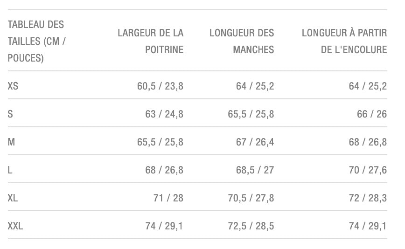Image resolution: width=405 pixels, height=249 pixels.
Task: Select the 'Longueur des manches' column header
Action: pyautogui.click(x=242, y=41)
